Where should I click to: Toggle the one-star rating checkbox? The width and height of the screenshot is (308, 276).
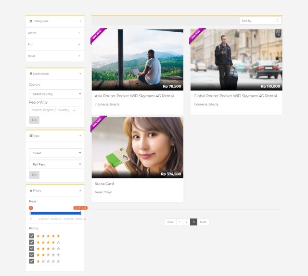pyautogui.click(x=32, y=261)
